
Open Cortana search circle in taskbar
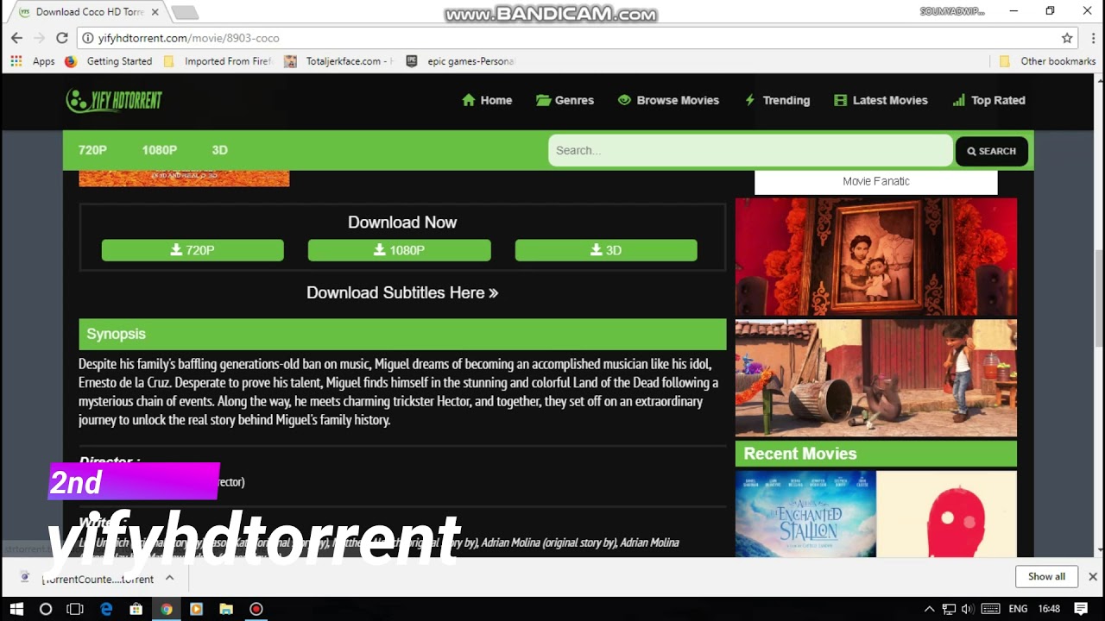point(46,609)
